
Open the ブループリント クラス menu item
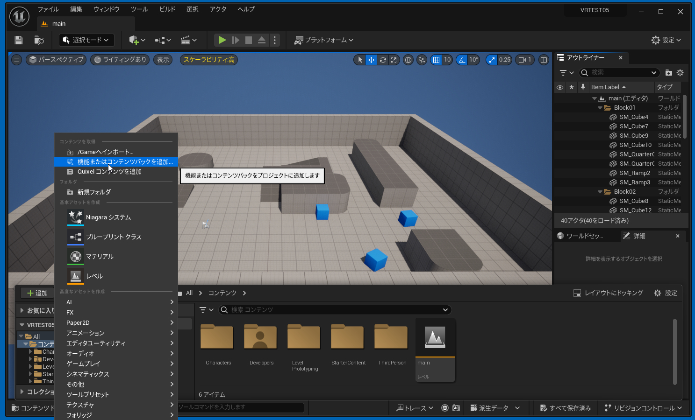[x=114, y=237]
